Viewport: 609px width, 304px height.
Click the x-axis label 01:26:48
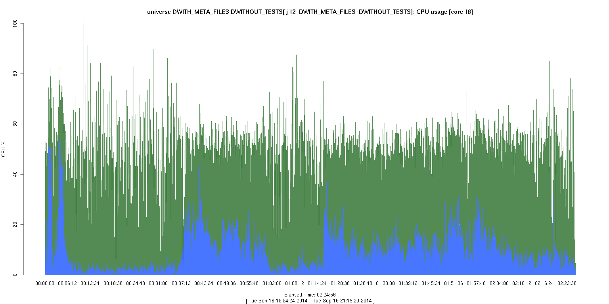(363, 283)
